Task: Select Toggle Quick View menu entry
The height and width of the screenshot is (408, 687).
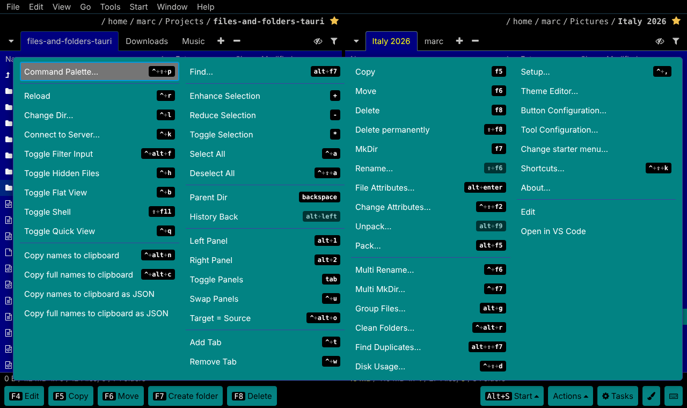Action: point(99,231)
